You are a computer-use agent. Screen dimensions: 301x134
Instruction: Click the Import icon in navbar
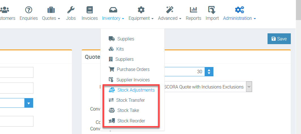212,10
